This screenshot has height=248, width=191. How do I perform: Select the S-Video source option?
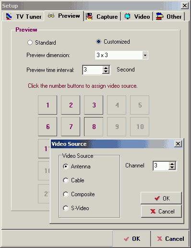click(66, 208)
